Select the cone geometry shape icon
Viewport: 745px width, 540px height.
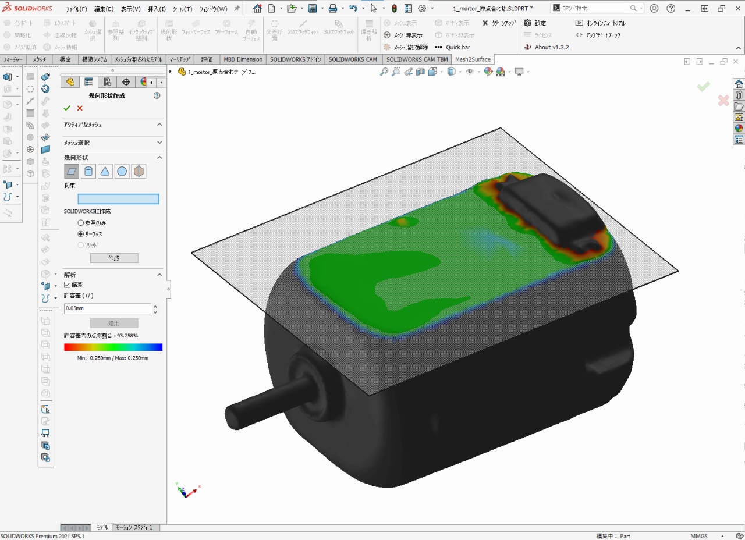click(105, 171)
